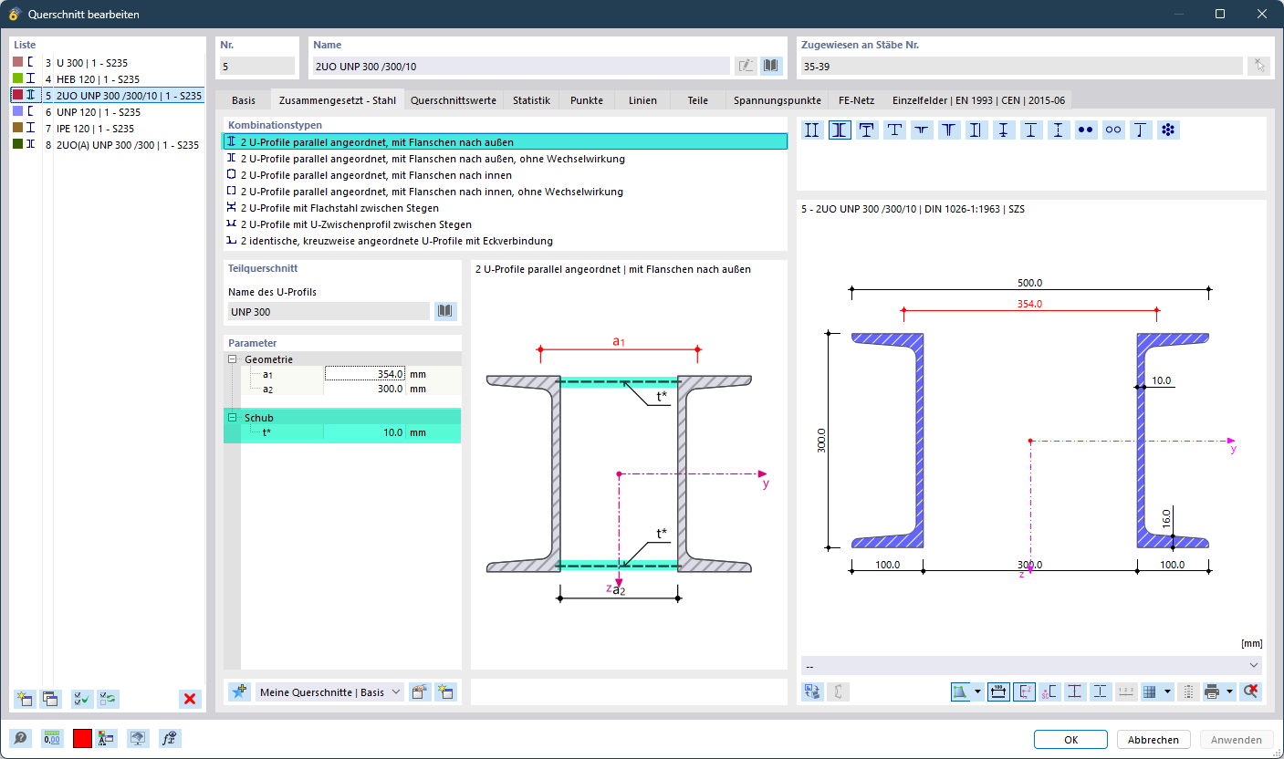Open the Meine Querschnitte | Basis dropdown
Image resolution: width=1284 pixels, height=759 pixels.
tap(329, 692)
